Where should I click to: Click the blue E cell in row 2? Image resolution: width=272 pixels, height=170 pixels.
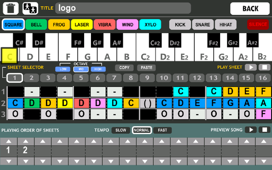(x=197, y=103)
